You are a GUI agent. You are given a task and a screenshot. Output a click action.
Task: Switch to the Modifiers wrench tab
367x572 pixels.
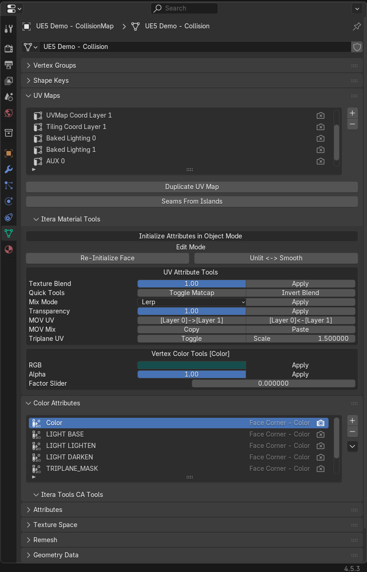point(8,169)
